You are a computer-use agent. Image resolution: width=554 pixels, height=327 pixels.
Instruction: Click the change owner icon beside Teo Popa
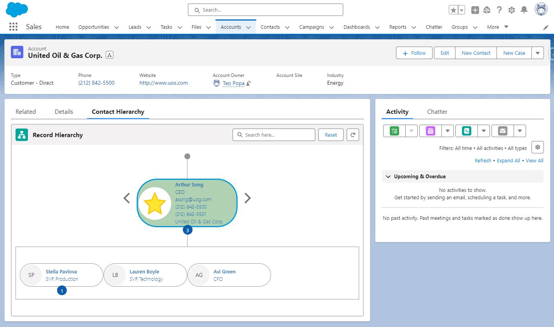(248, 83)
